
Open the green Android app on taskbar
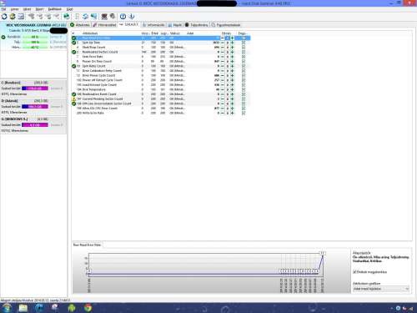(x=72, y=308)
